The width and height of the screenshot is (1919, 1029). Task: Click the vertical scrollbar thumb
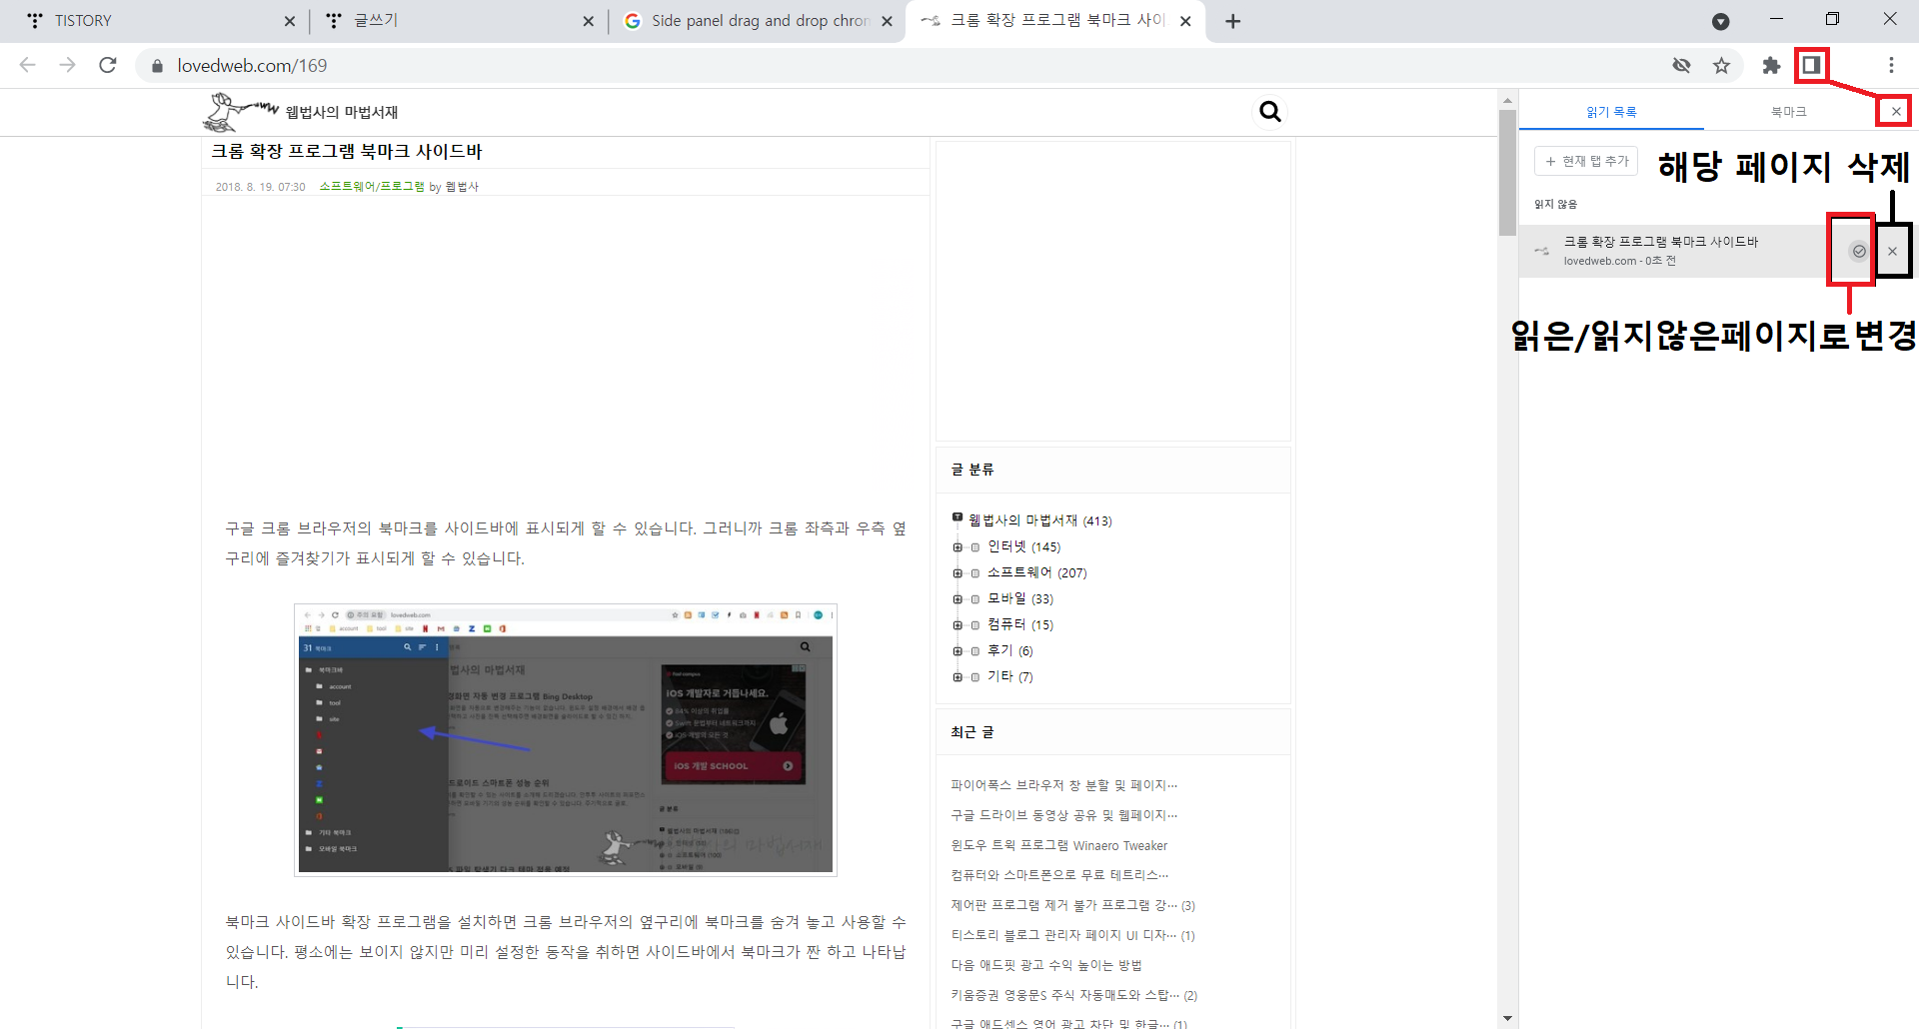[1507, 173]
